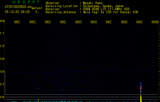Select the 4ele Yagi antenna description
The height and width of the screenshot is (102, 160).
point(107,12)
